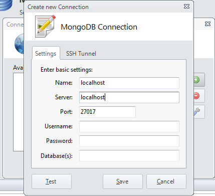Switch to the SSH Tunnel tab
215x196 pixels.
pos(81,54)
